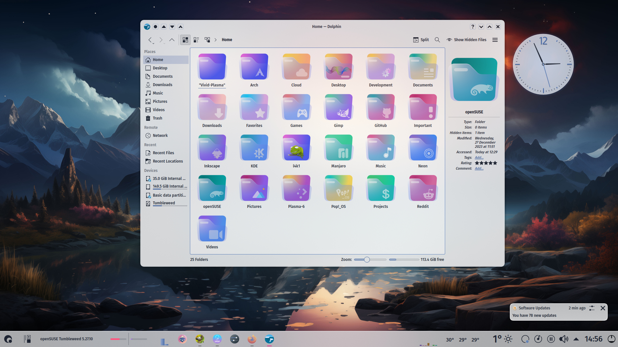Open volume control in system tray
618x347 pixels.
tap(564, 339)
